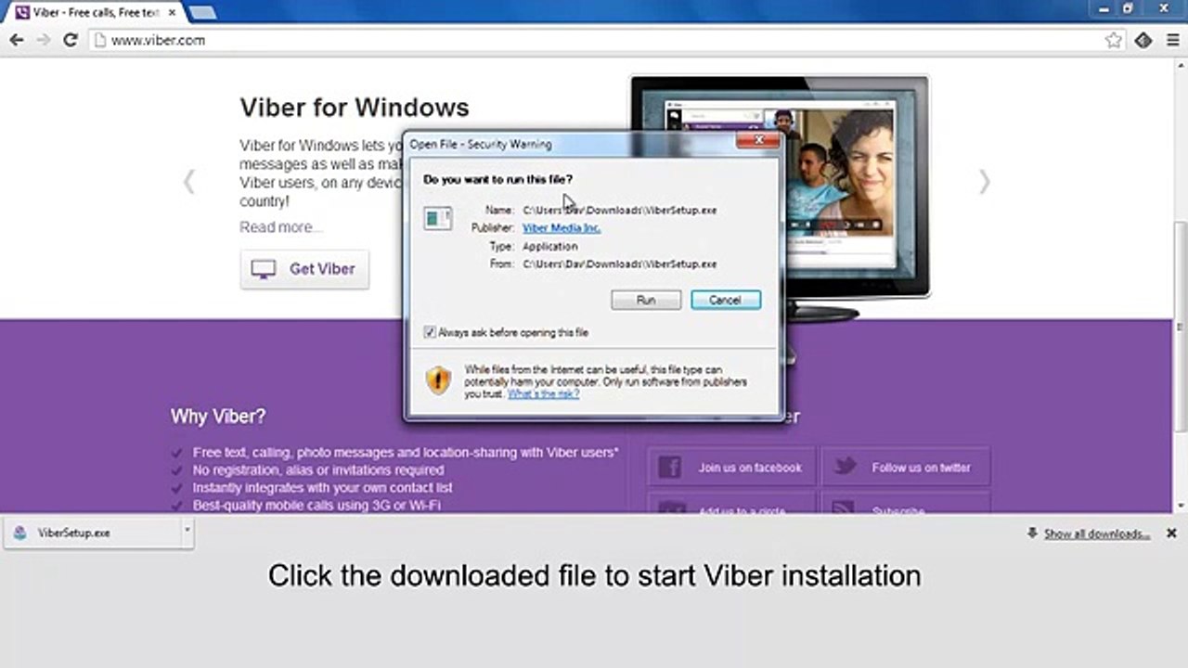Image resolution: width=1188 pixels, height=668 pixels.
Task: Close the downloads bar
Action: click(1171, 533)
